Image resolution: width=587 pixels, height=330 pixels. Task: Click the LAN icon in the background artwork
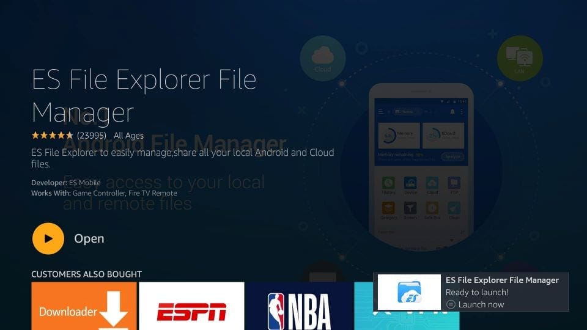pyautogui.click(x=520, y=59)
